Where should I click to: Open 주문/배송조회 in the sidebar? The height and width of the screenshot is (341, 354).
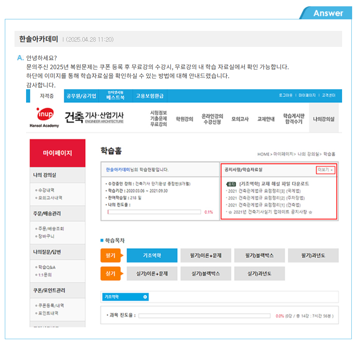click(x=51, y=229)
